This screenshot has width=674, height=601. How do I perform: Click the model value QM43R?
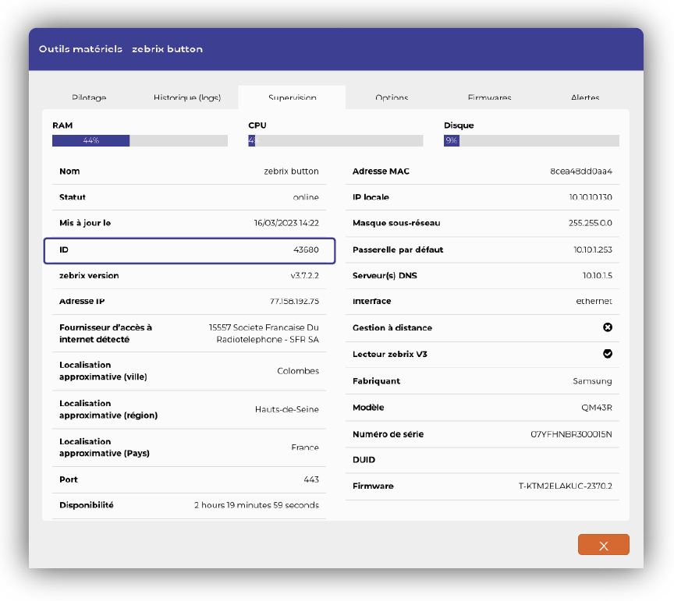click(x=597, y=408)
